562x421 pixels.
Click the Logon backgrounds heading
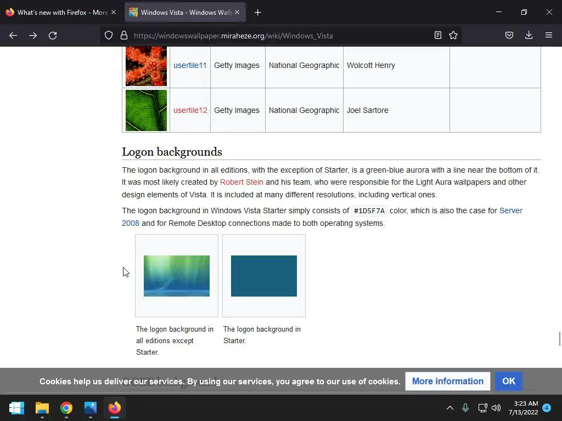pyautogui.click(x=172, y=152)
